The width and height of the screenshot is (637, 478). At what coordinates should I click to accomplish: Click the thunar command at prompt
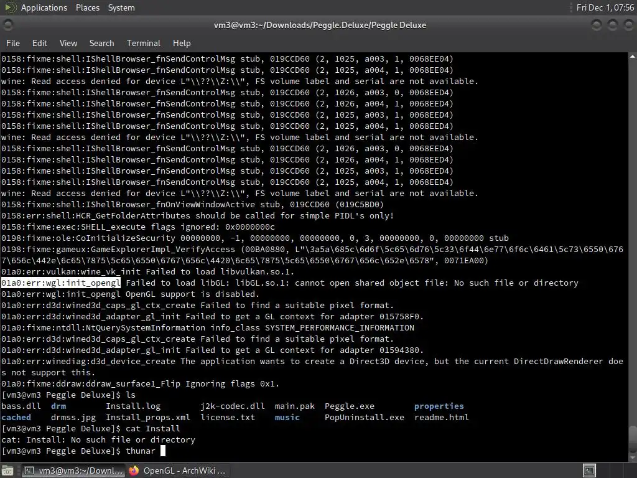pyautogui.click(x=141, y=451)
